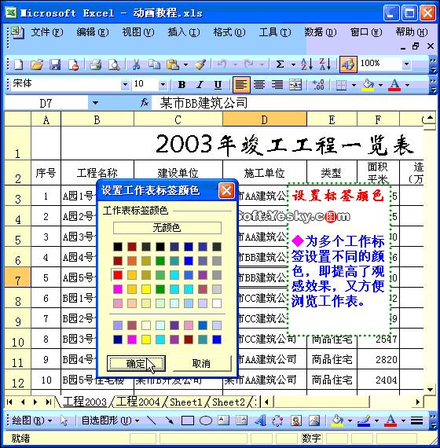This screenshot has height=448, width=440.
Task: Click the Print icon
Action: 95,64
